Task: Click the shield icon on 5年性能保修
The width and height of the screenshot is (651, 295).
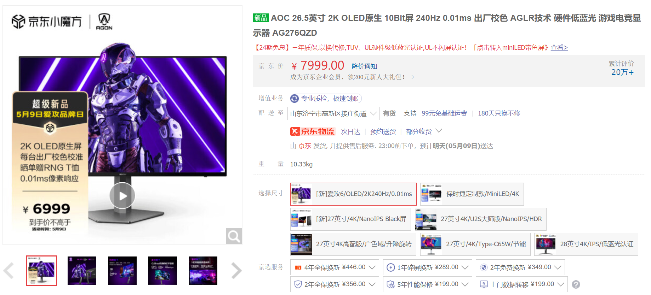Action: pos(390,284)
